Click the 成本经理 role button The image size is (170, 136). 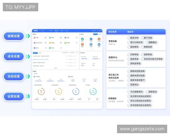(x=14, y=56)
